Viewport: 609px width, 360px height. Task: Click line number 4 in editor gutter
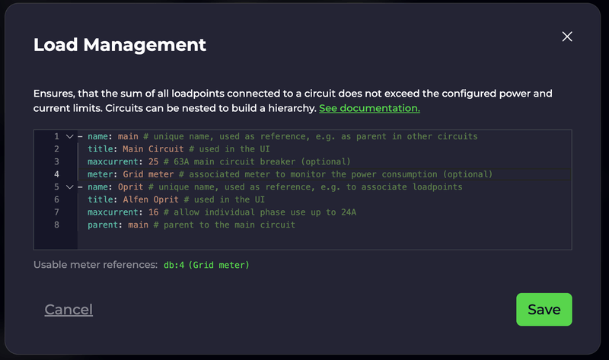56,174
